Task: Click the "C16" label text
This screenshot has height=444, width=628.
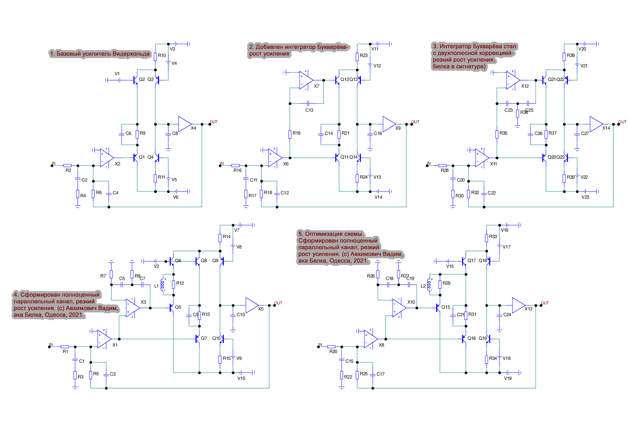Action: click(x=378, y=134)
